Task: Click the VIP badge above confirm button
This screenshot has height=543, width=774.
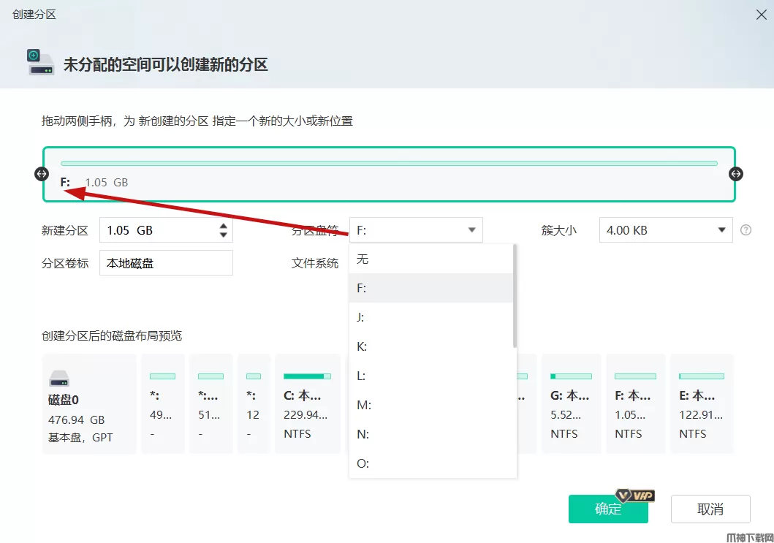Action: click(x=634, y=495)
